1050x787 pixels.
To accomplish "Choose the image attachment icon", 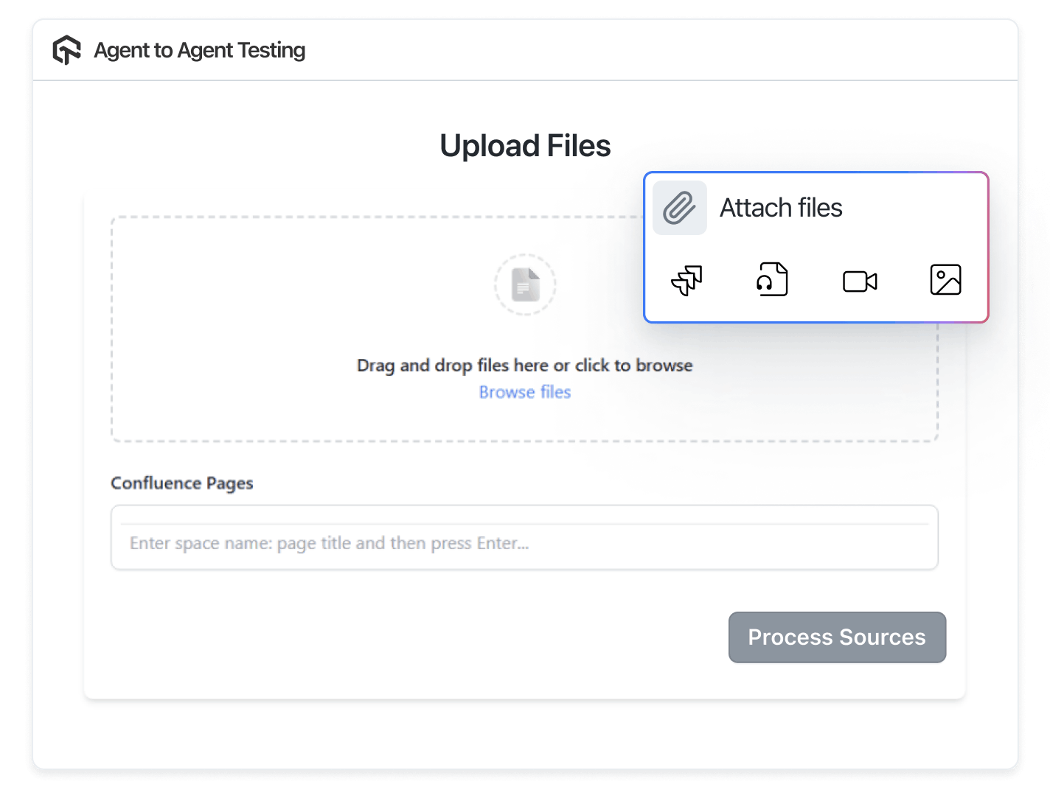I will coord(945,280).
